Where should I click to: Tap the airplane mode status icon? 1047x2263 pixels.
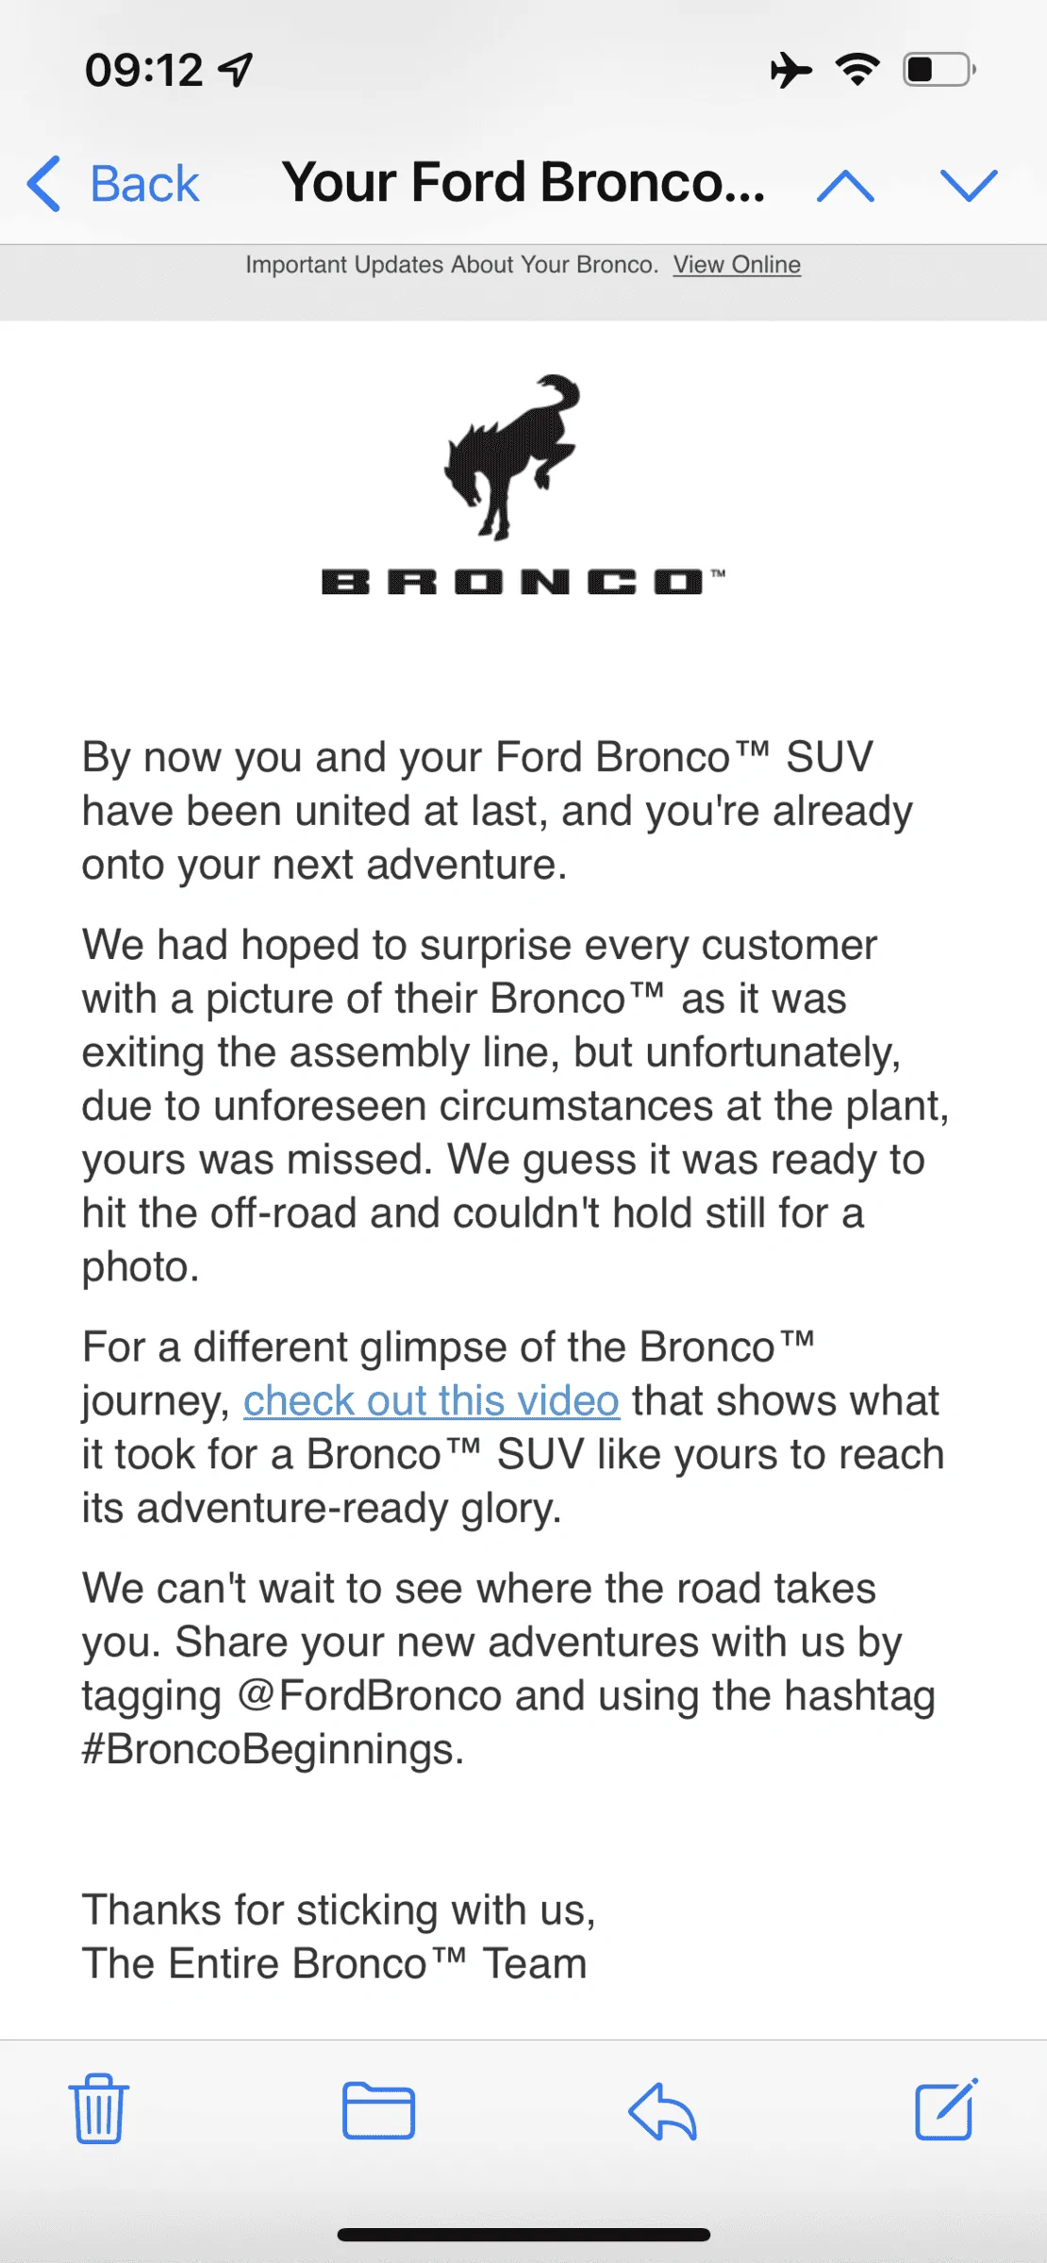(790, 70)
